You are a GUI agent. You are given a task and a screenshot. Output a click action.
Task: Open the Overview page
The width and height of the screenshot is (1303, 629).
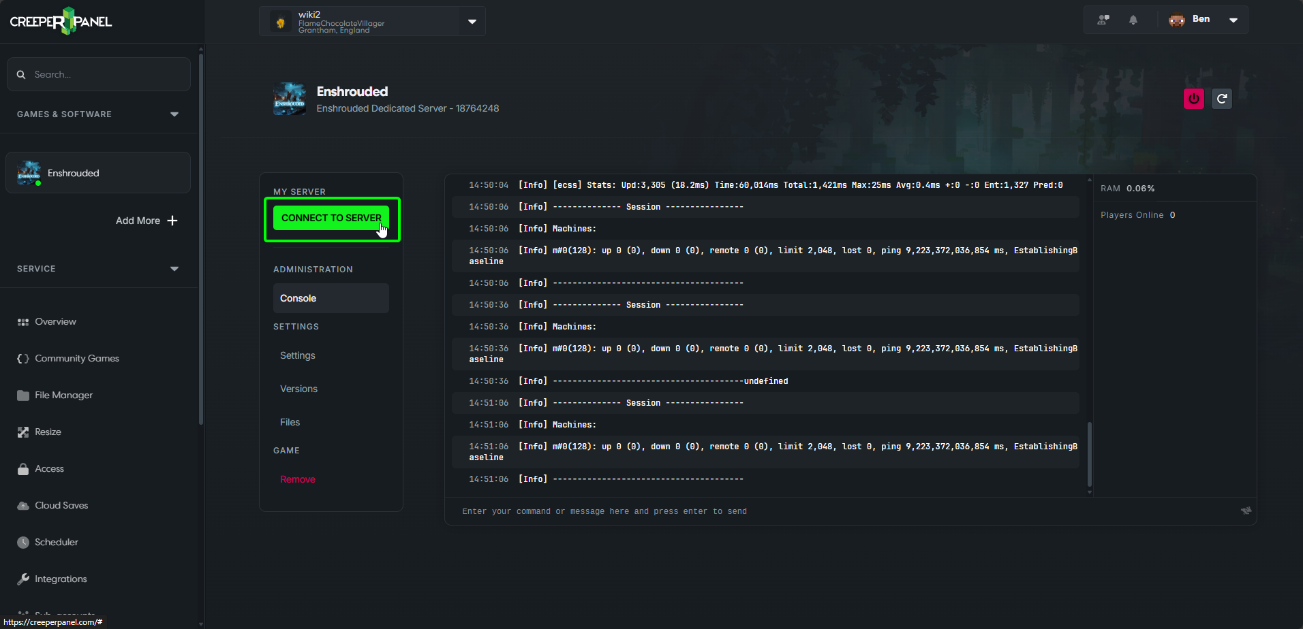(x=55, y=322)
